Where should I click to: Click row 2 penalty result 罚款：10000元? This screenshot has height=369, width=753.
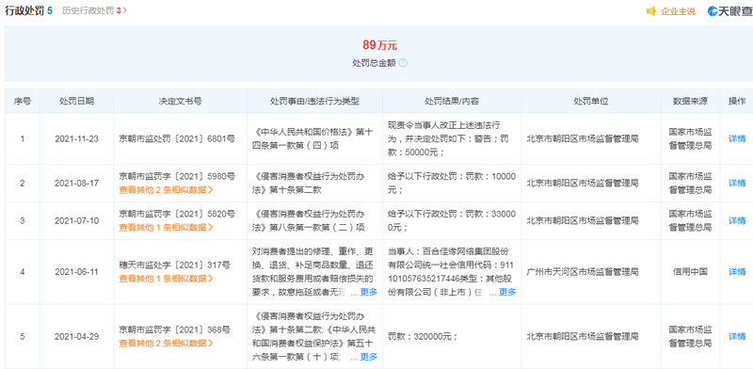click(452, 183)
